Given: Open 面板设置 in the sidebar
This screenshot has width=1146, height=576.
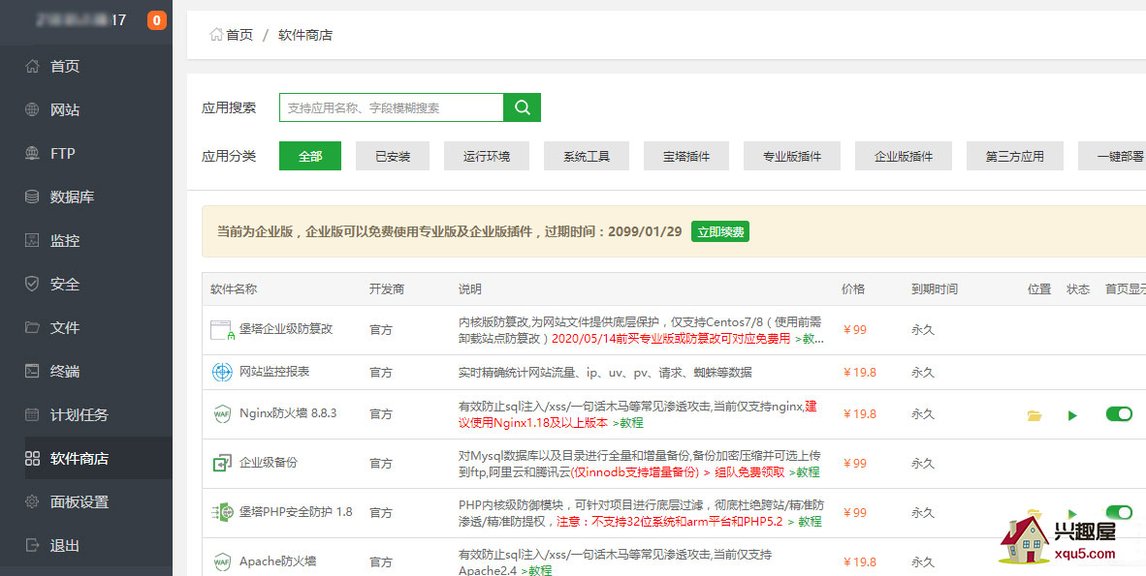Looking at the screenshot, I should click(86, 501).
